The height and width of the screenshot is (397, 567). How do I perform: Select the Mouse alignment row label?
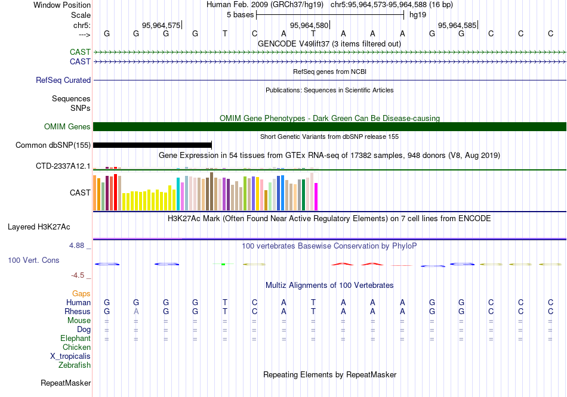point(79,321)
